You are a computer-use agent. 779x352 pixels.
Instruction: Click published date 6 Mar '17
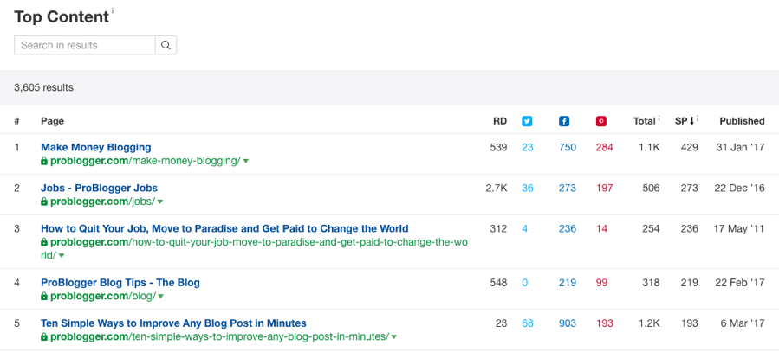click(x=742, y=323)
